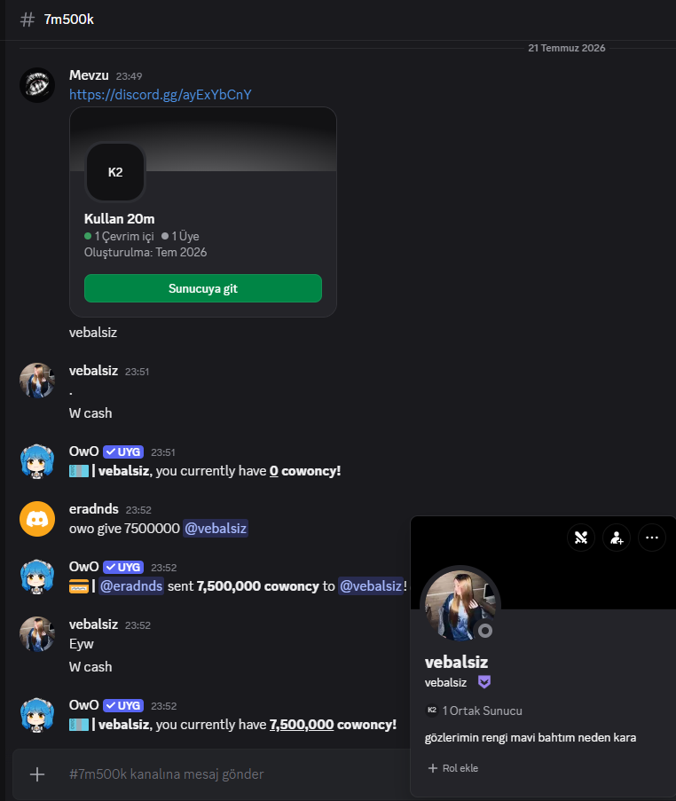Click the 1 Ortak Sunucu mutual server entry
The width and height of the screenshot is (676, 801).
pyautogui.click(x=474, y=711)
